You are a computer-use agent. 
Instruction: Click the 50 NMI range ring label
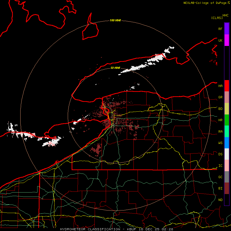point(115,68)
